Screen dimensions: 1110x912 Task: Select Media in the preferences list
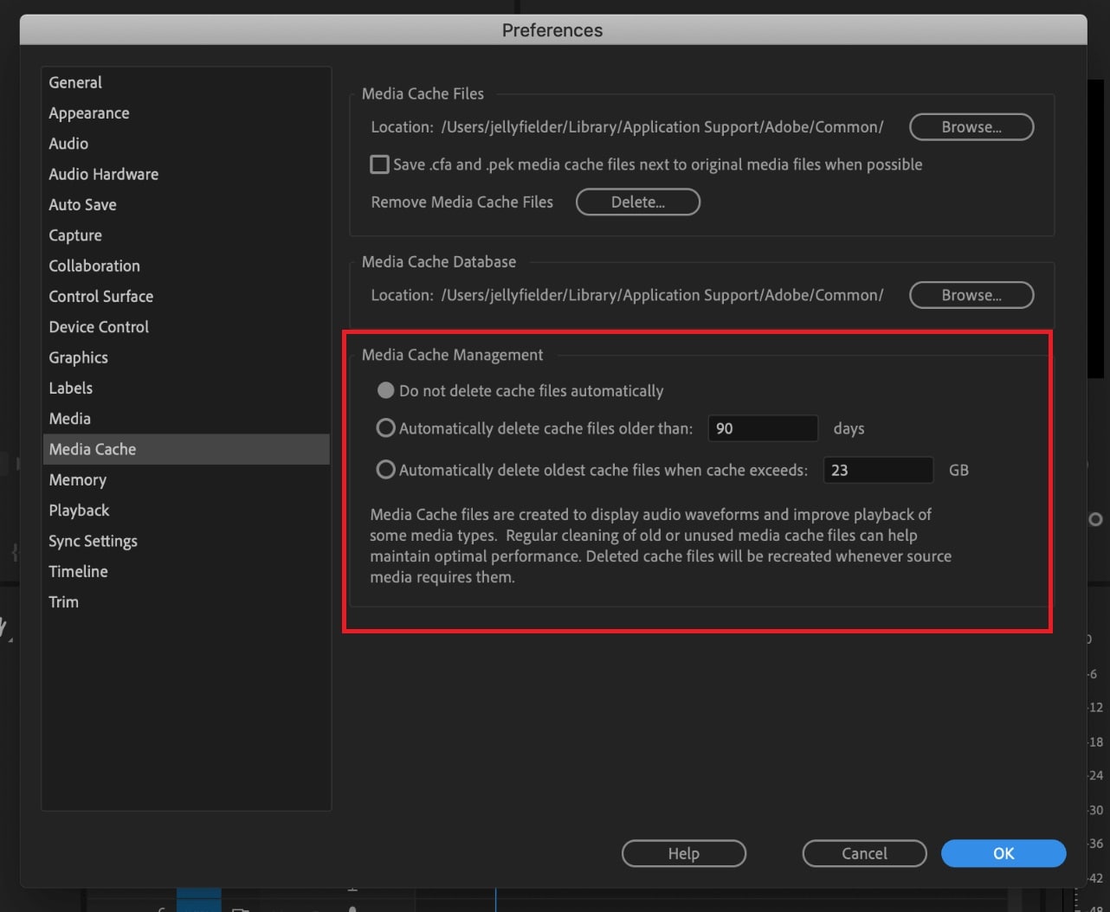(x=185, y=419)
